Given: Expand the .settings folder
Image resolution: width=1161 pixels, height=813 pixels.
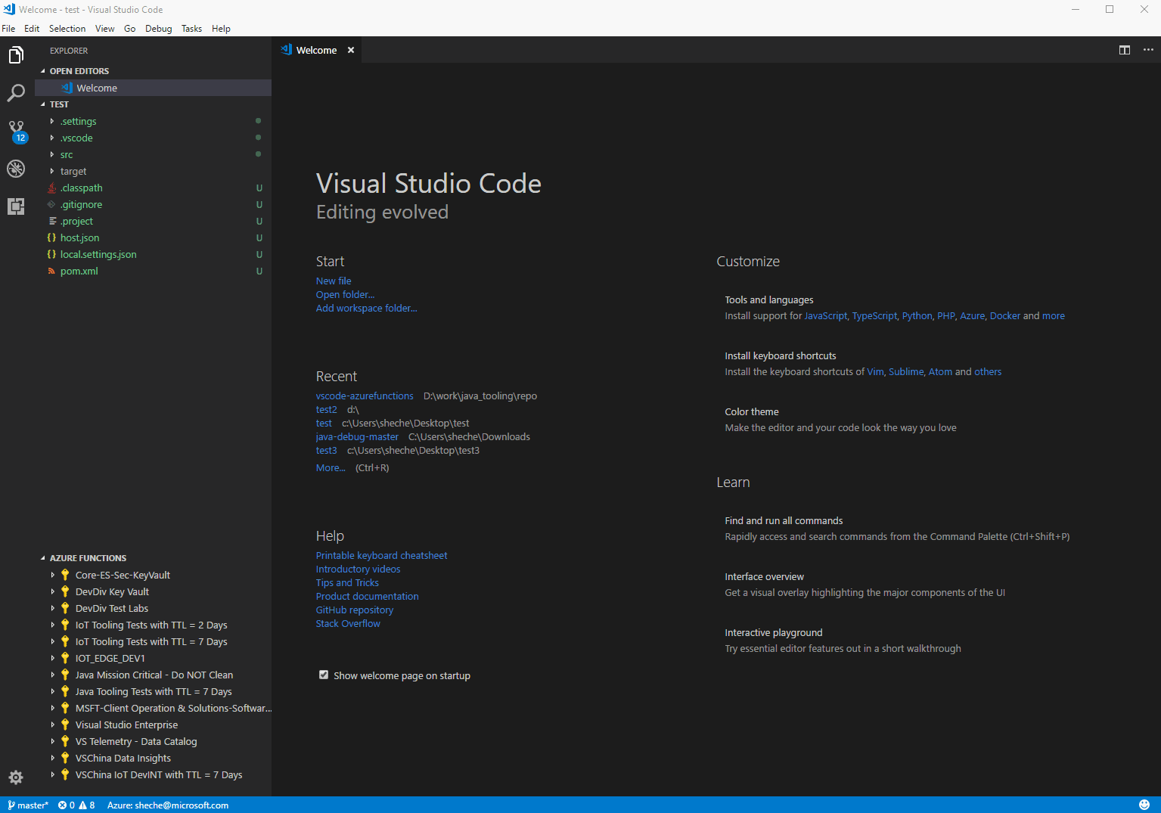Looking at the screenshot, I should 52,121.
